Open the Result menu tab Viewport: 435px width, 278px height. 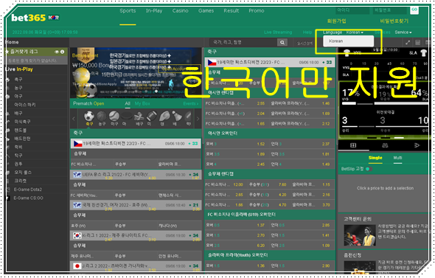[231, 11]
